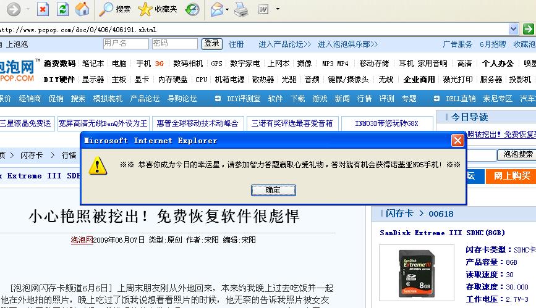Print the page with printer icon
Image resolution: width=536 pixels, height=308 pixels.
241,9
